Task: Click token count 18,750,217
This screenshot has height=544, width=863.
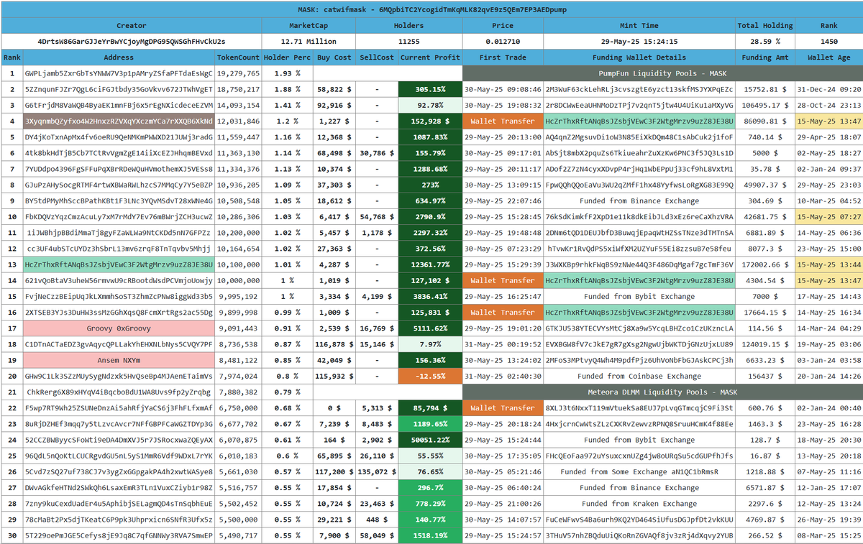Action: (x=238, y=89)
